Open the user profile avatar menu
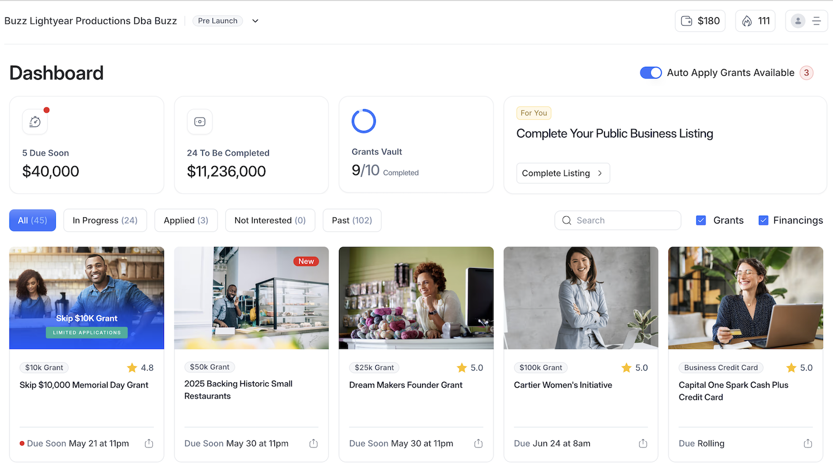The image size is (833, 467). pos(798,21)
